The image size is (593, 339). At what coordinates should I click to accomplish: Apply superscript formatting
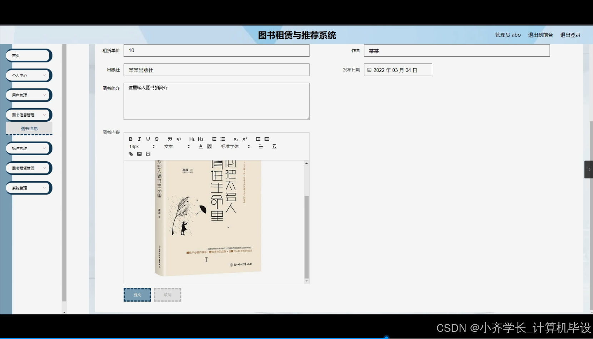pyautogui.click(x=245, y=139)
